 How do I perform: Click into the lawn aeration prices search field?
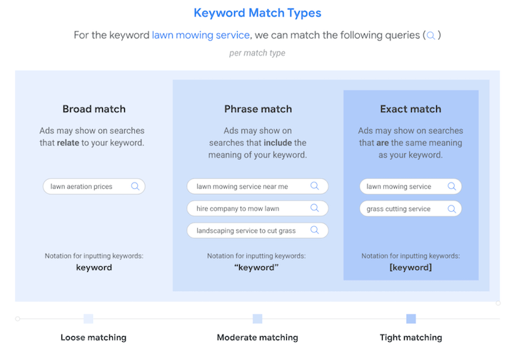pos(94,186)
